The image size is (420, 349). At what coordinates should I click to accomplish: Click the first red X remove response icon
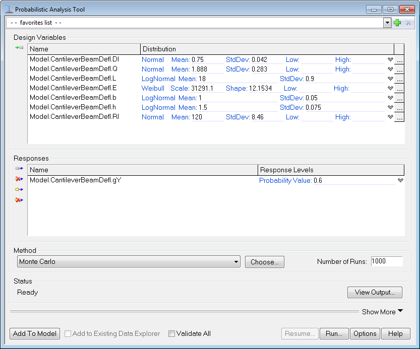coord(19,179)
